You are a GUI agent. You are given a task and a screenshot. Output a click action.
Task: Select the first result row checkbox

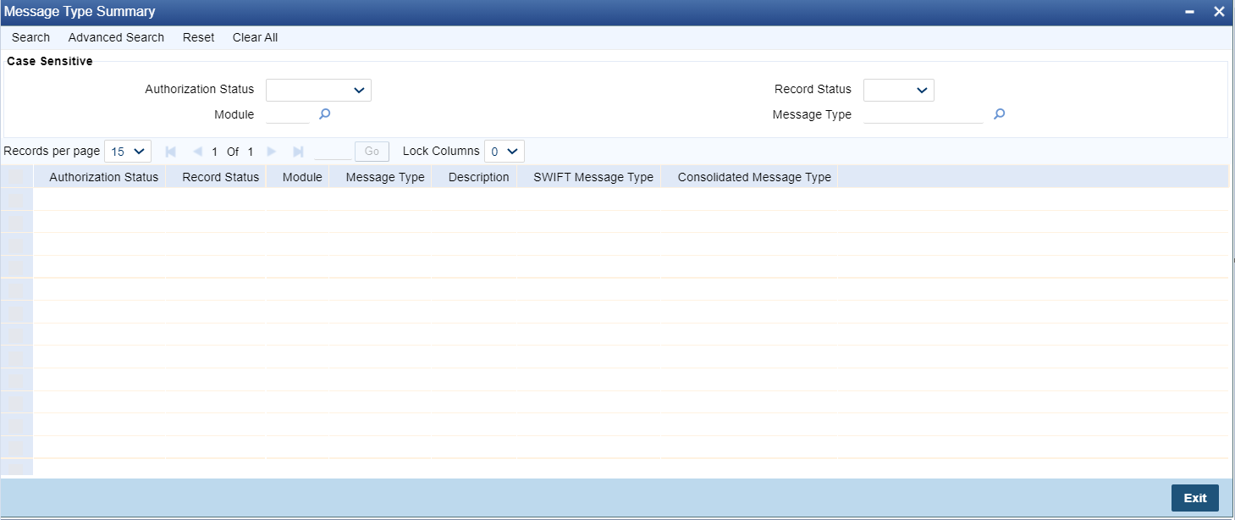[x=16, y=200]
